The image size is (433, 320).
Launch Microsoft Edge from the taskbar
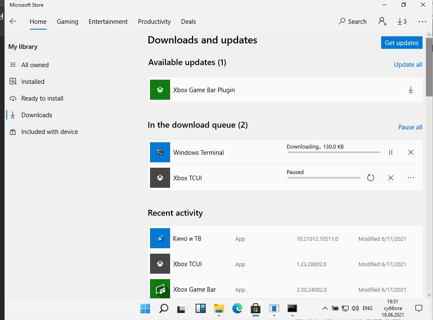point(237,308)
